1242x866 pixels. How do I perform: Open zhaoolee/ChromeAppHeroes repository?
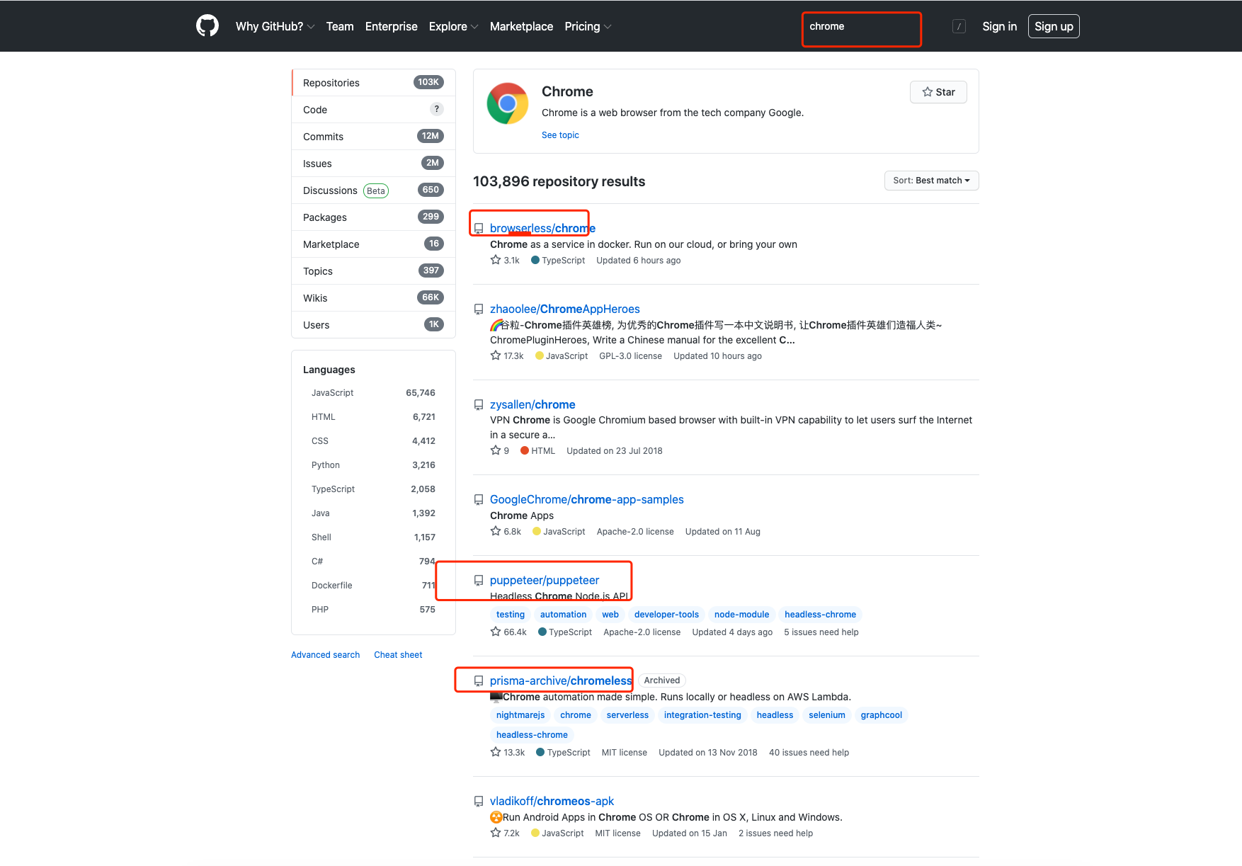point(565,309)
